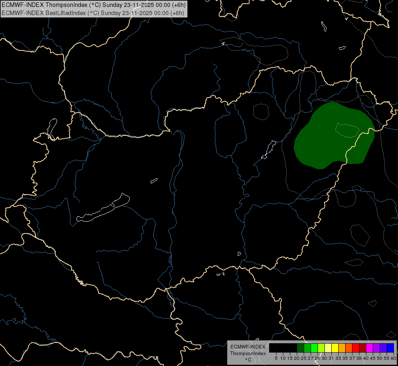Select the dark red 39–40 legend swatch
The image size is (398, 366).
(363, 348)
